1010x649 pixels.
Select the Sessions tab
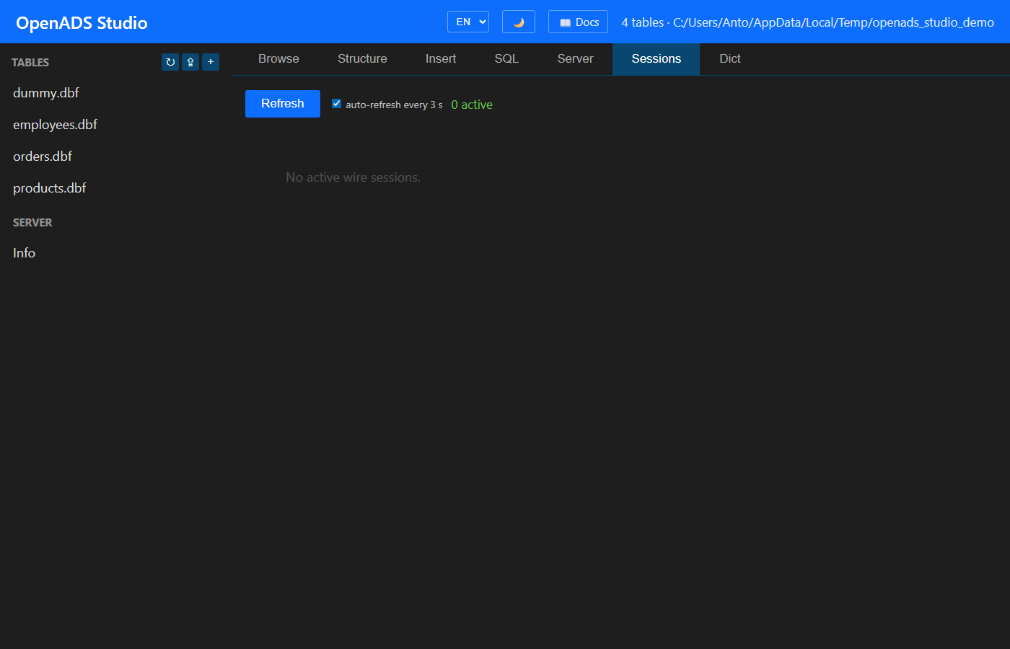(x=656, y=59)
